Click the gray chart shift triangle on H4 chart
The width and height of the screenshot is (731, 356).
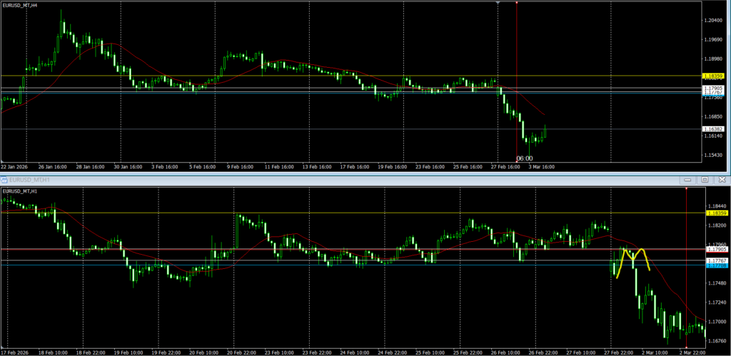[498, 3]
